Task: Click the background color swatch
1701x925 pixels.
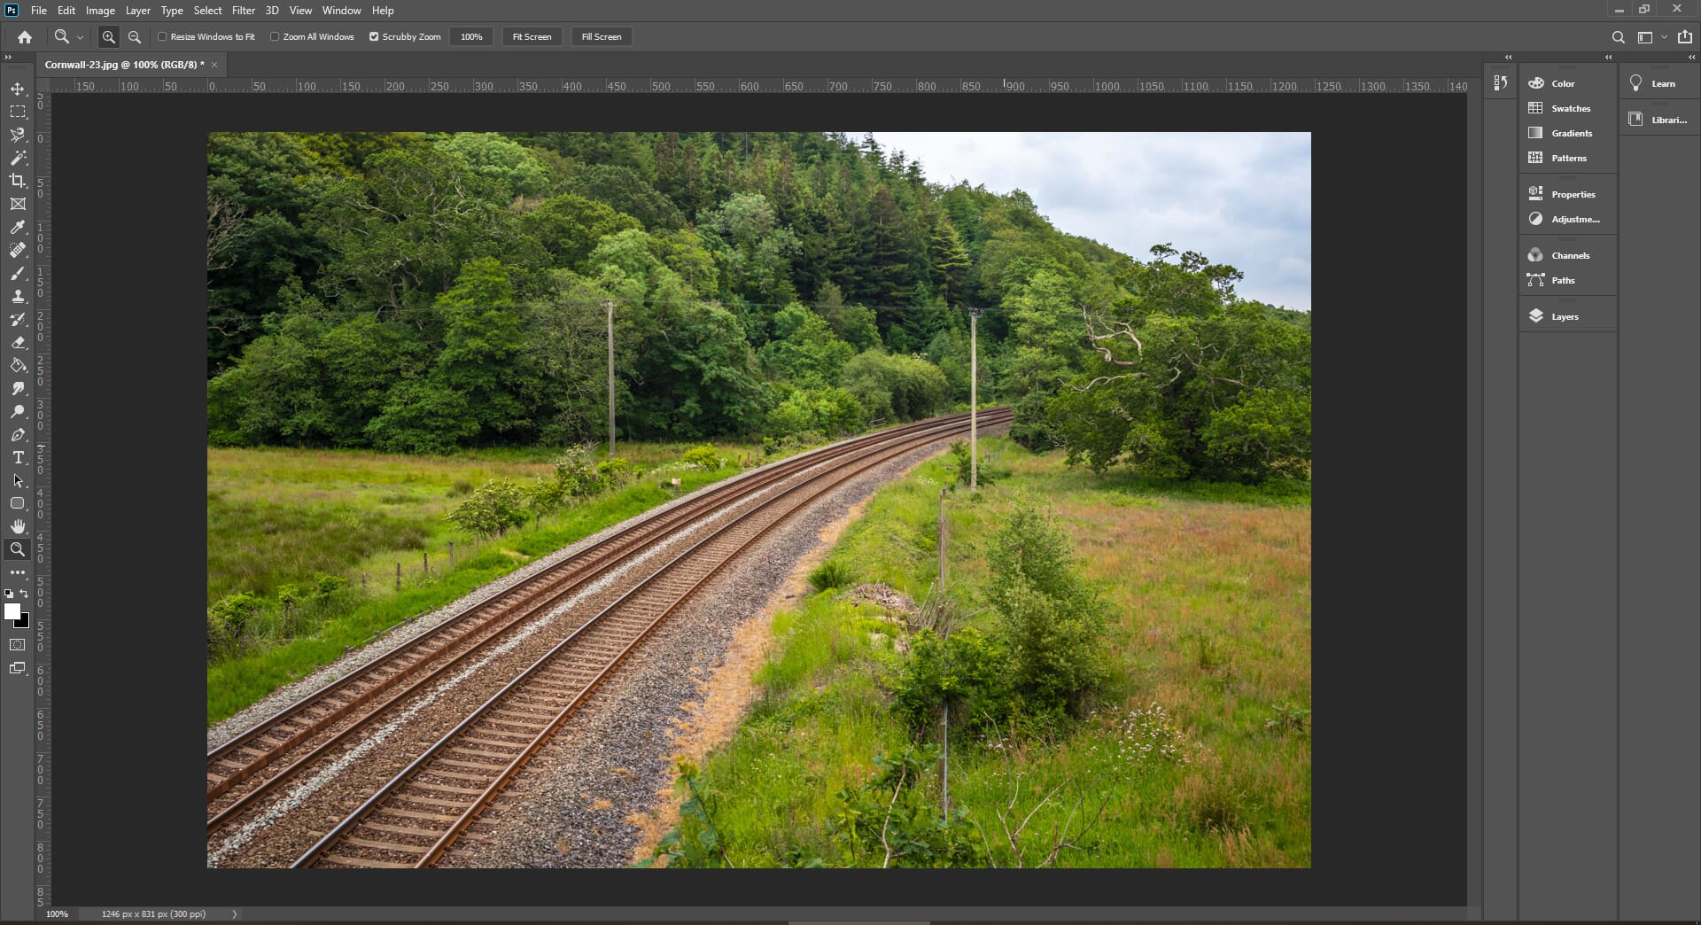Action: [25, 624]
